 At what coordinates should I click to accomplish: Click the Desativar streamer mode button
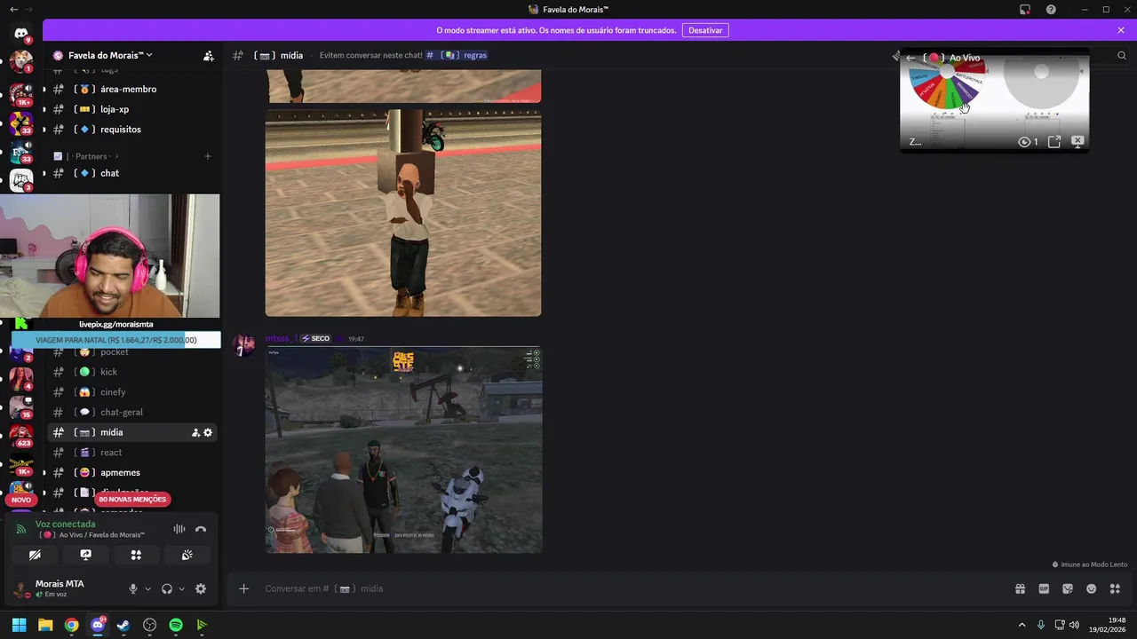705,30
